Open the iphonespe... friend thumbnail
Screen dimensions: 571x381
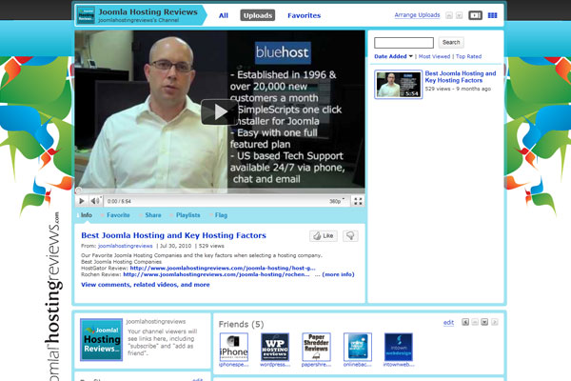pyautogui.click(x=234, y=347)
